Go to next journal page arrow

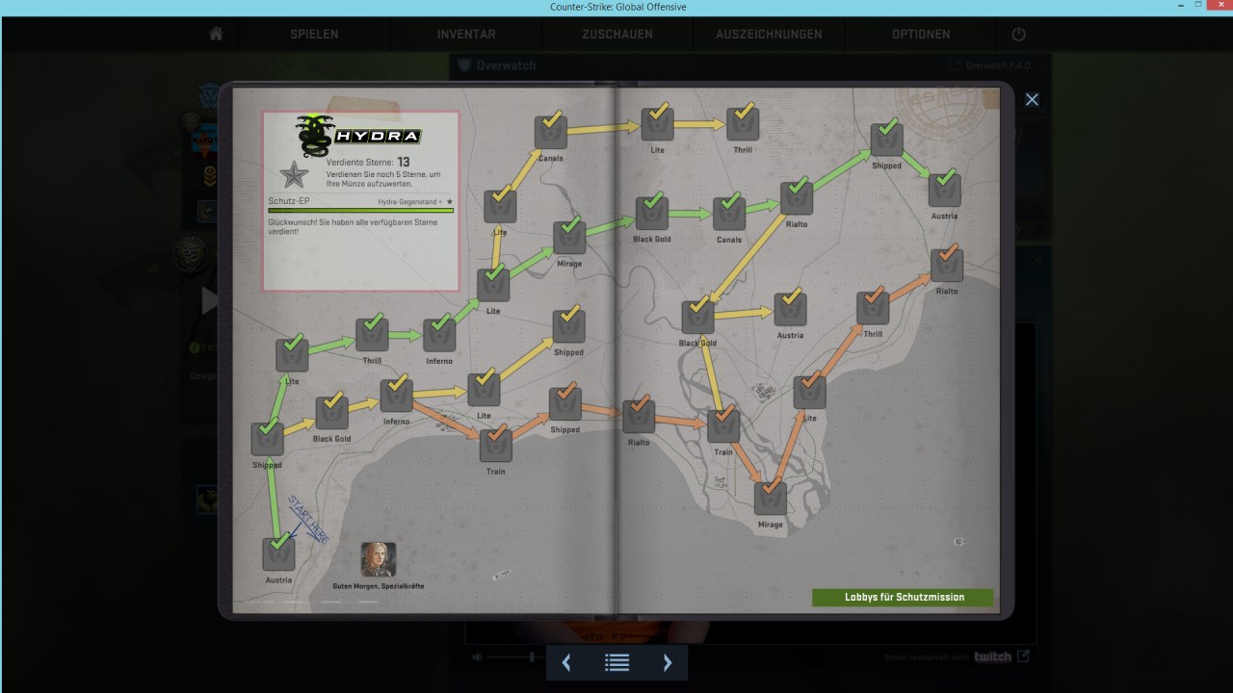tap(667, 662)
